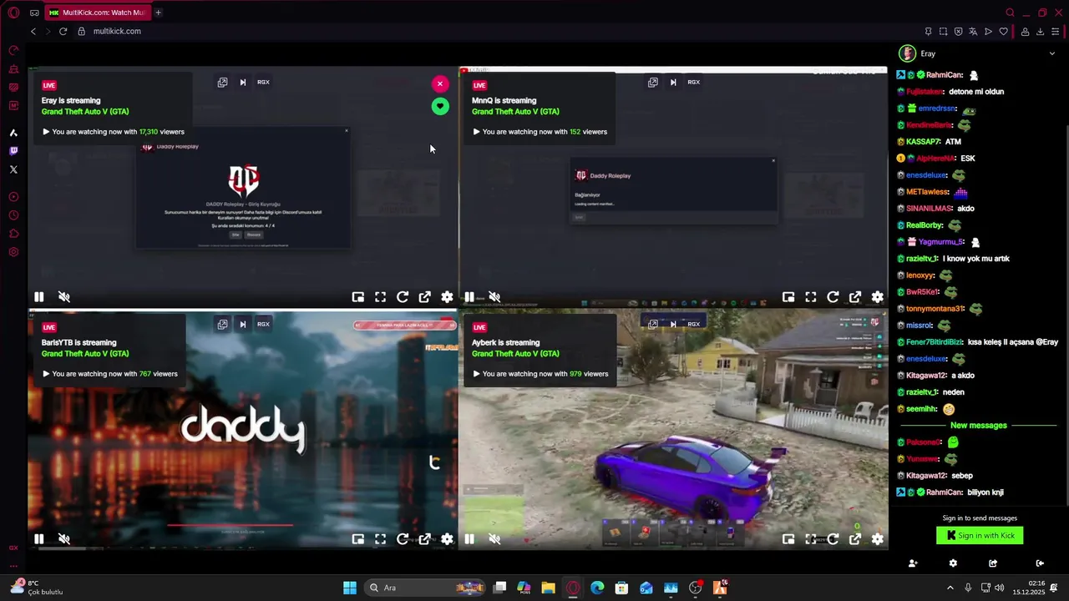Open translate page icon in toolbar
The width and height of the screenshot is (1069, 601).
pyautogui.click(x=973, y=32)
